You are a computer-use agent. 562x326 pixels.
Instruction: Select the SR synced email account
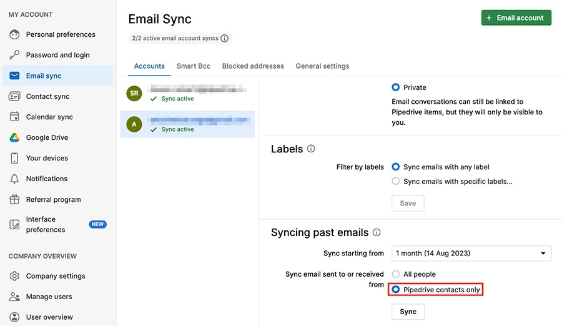(x=187, y=93)
